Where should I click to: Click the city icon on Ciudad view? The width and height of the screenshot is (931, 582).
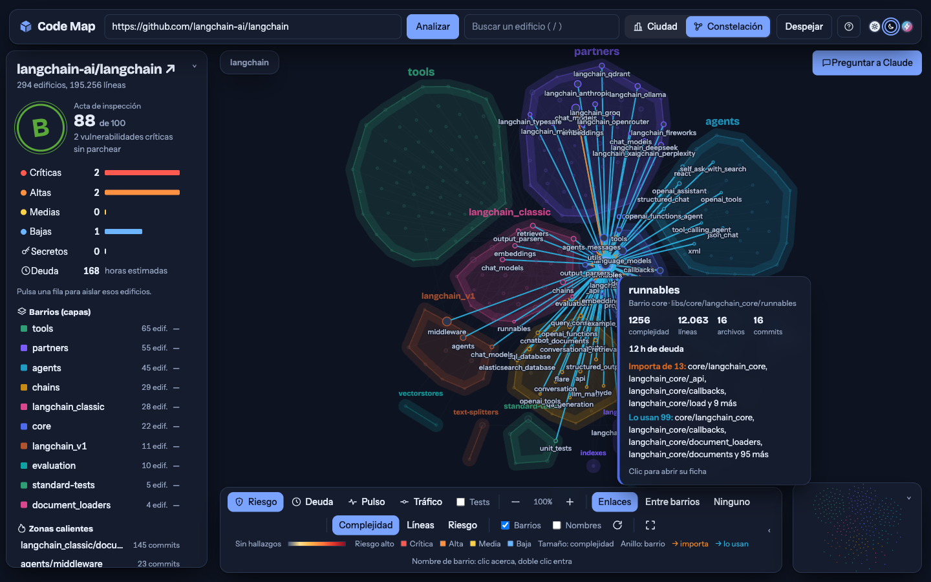coord(638,27)
